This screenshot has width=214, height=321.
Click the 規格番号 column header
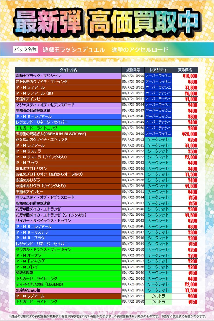(133, 70)
